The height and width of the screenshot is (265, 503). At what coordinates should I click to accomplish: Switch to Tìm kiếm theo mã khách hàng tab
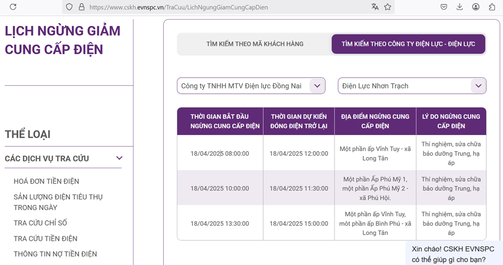pos(254,44)
